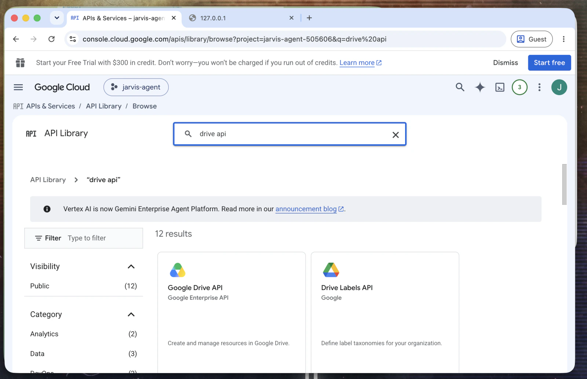This screenshot has width=587, height=379.
Task: Dismiss the free trial banner
Action: coord(506,63)
